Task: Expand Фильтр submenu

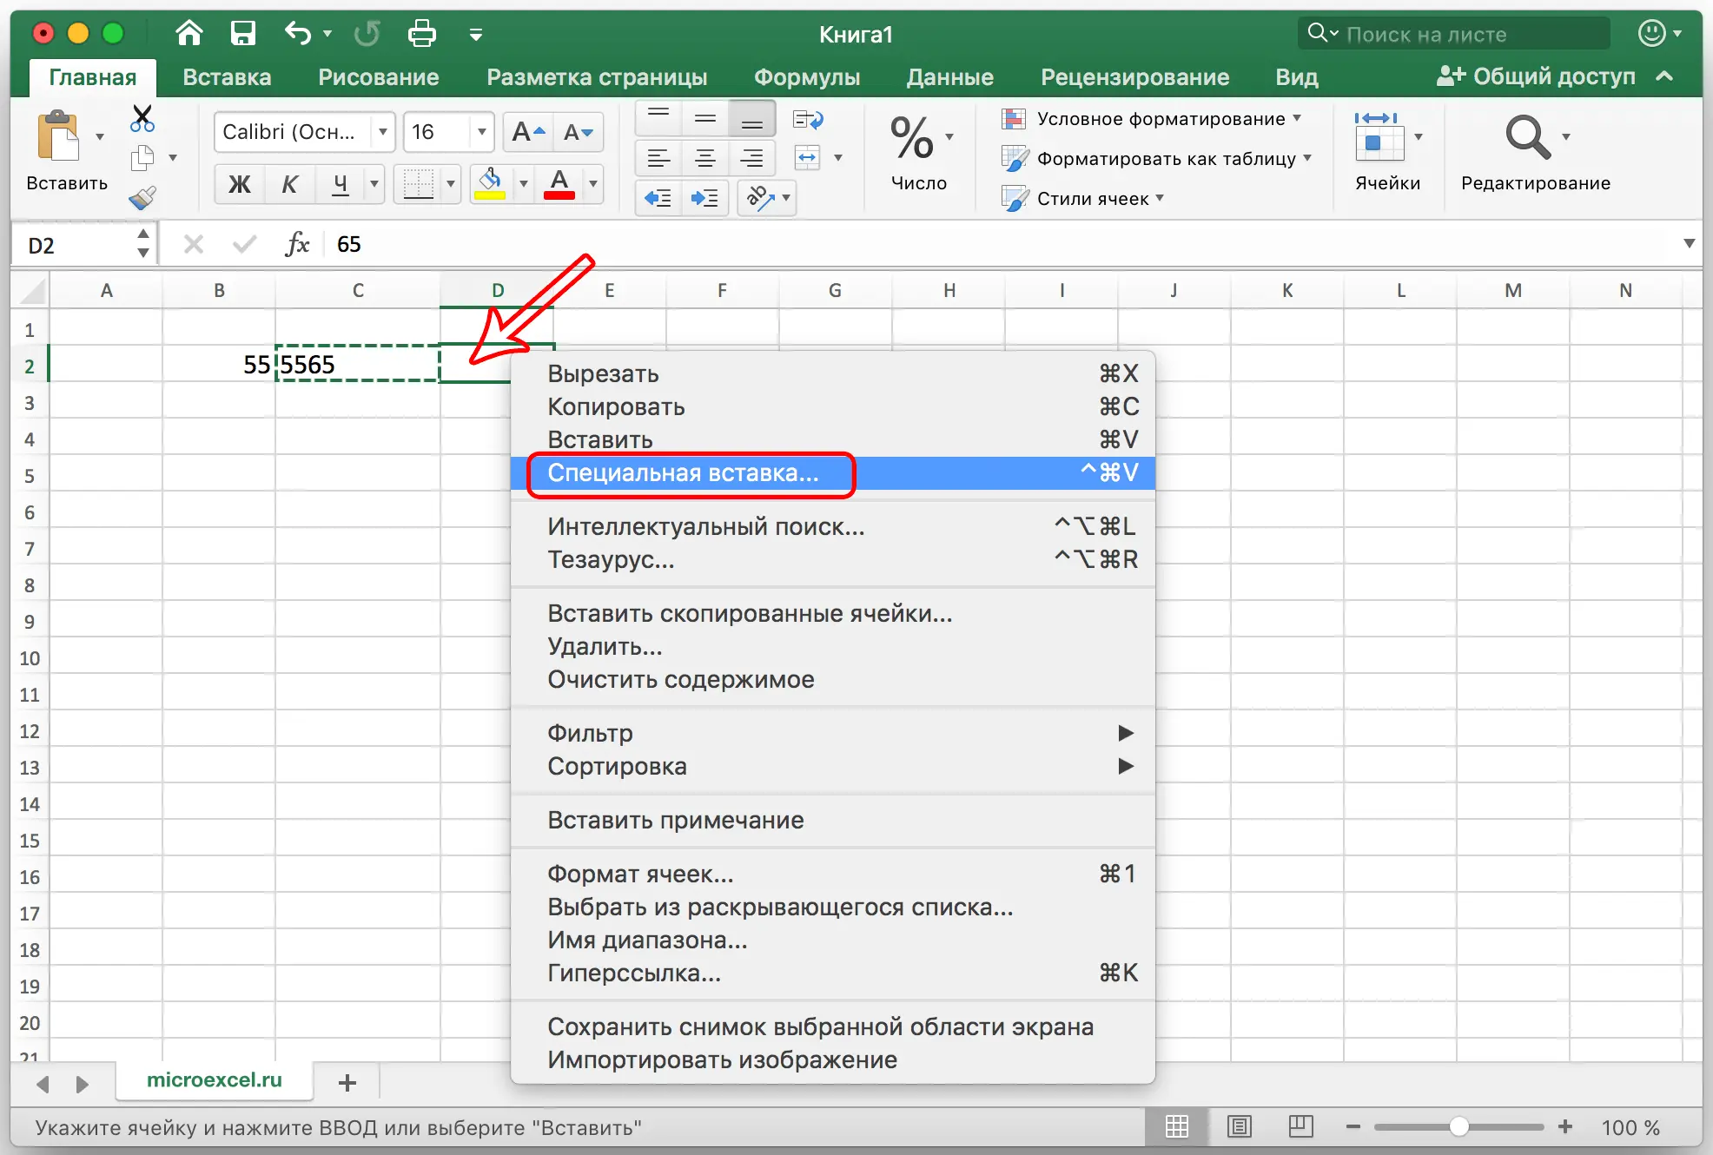Action: pos(833,733)
